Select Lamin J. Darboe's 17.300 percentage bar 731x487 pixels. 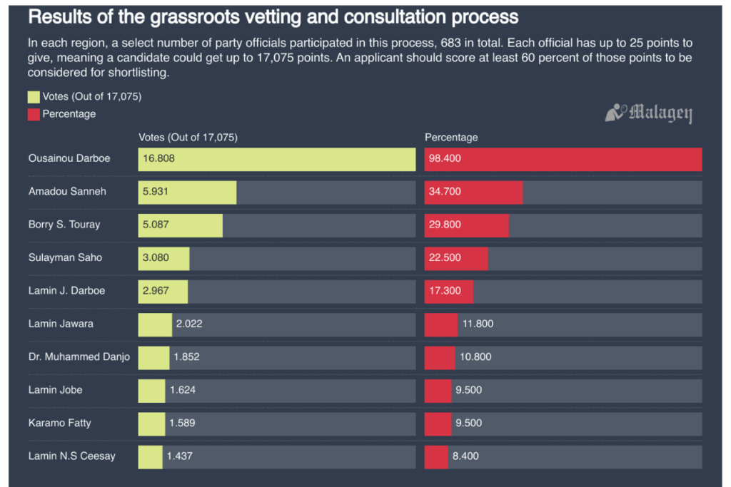448,292
